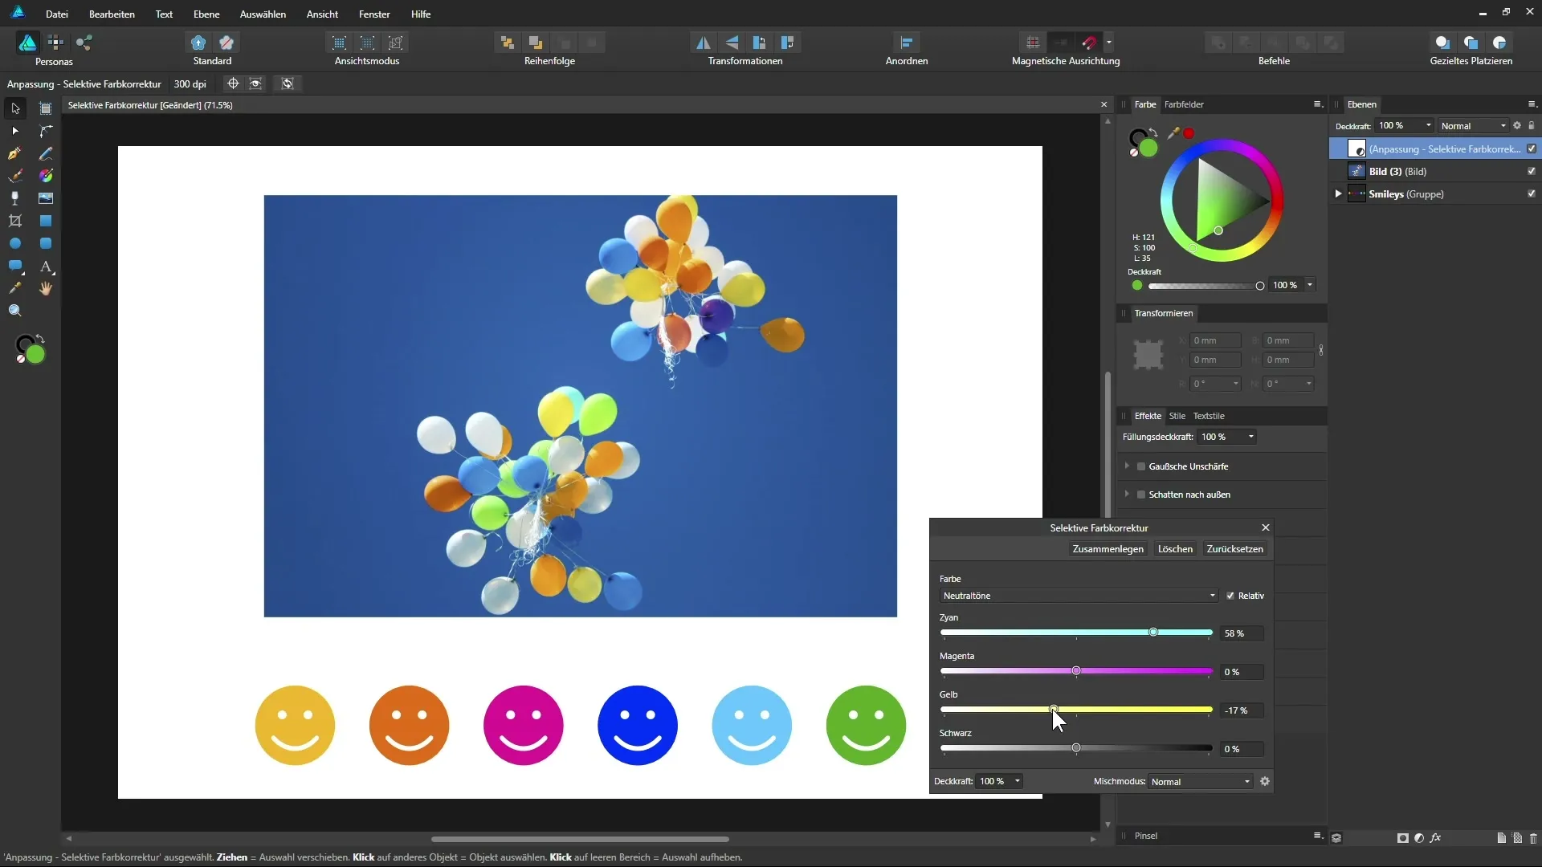Select the Pen tool
Screen dimensions: 1542x867
tap(15, 153)
